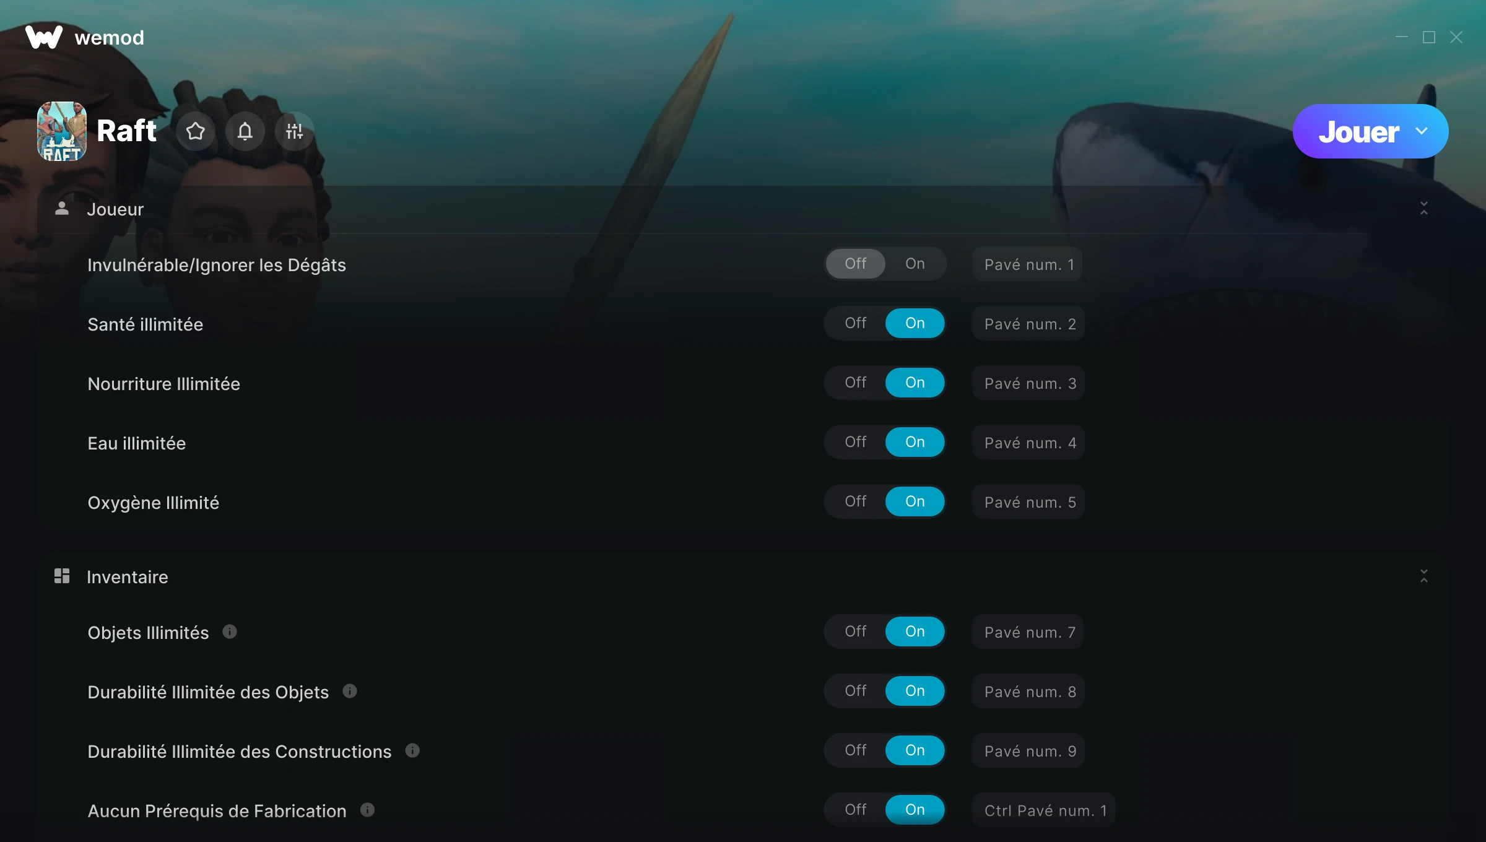This screenshot has height=842, width=1486.
Task: Turn Off Santé illimitée
Action: 856,323
